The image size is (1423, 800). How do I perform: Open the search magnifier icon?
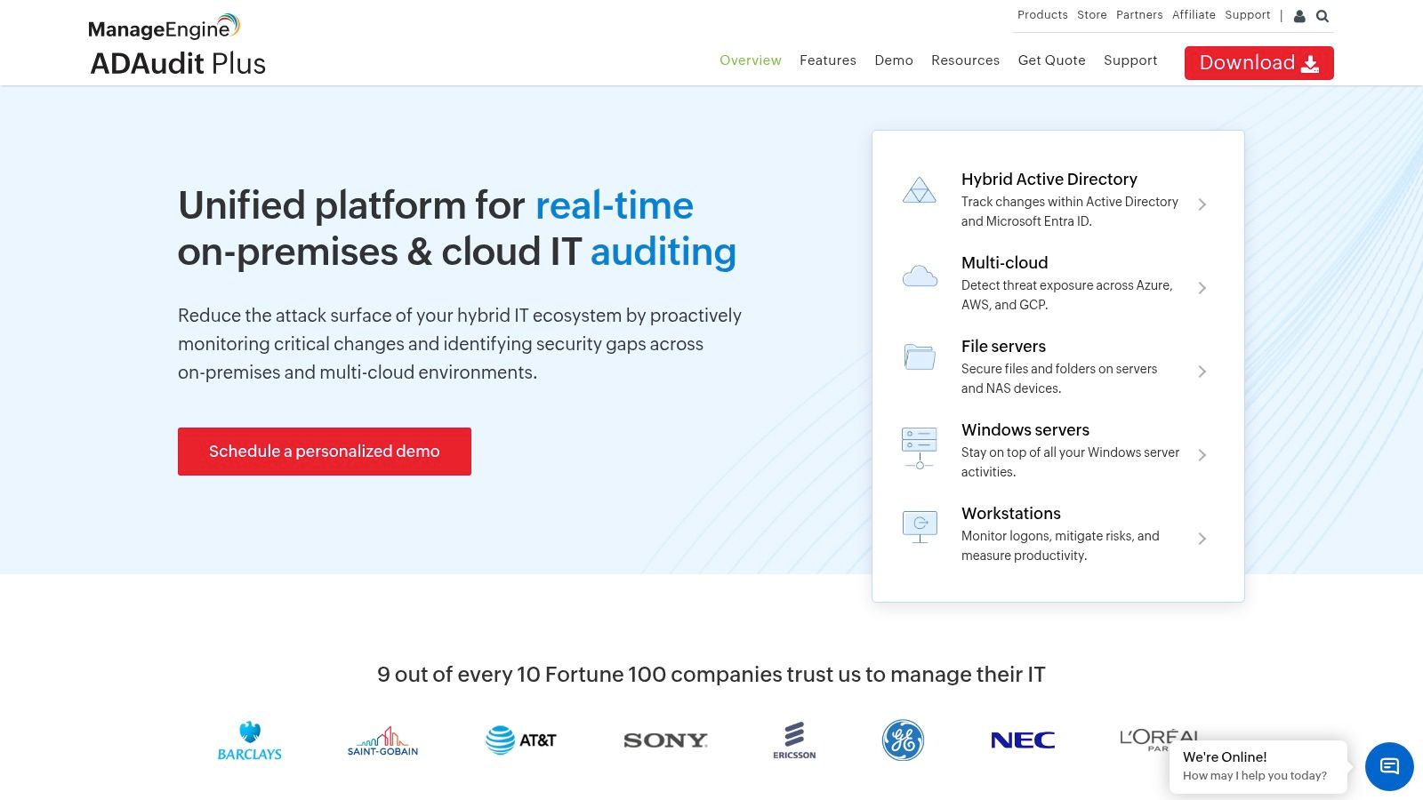1323,15
